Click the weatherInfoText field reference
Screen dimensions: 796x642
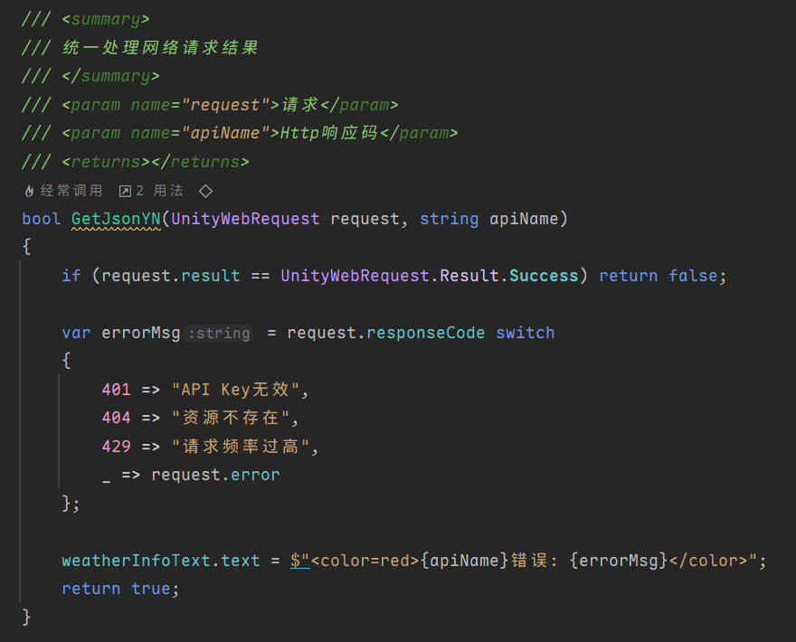point(136,561)
